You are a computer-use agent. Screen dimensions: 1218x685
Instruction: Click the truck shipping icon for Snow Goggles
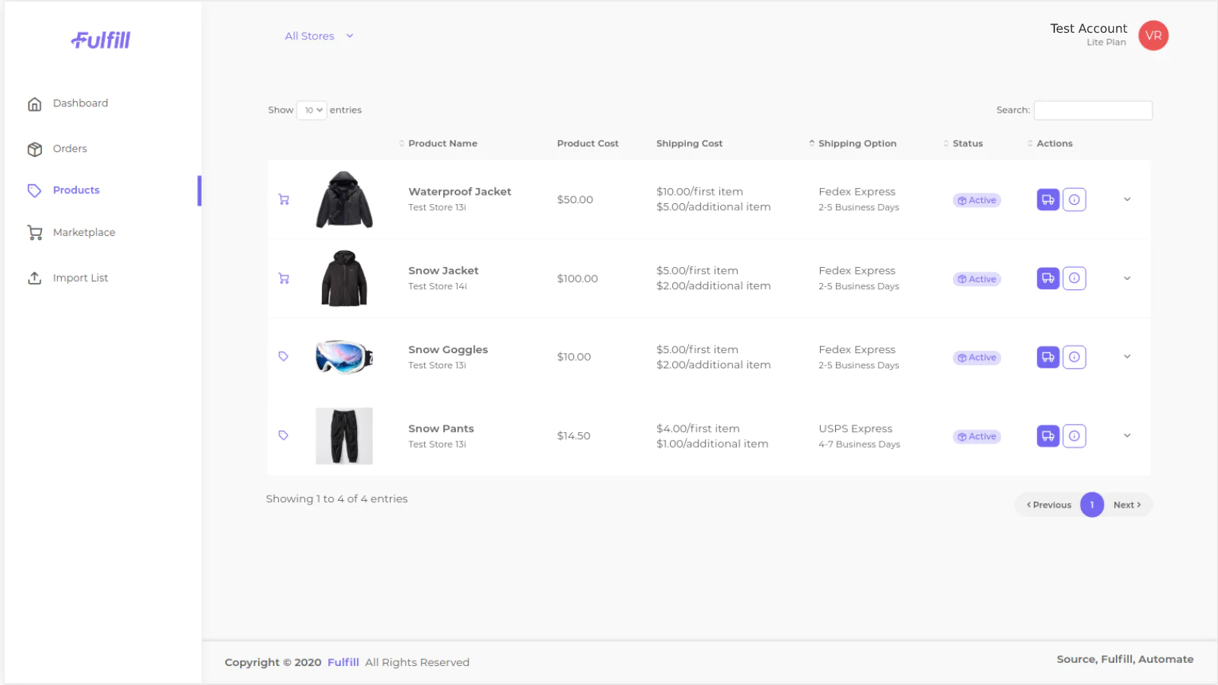(1047, 357)
